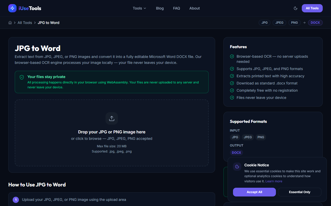The height and width of the screenshot is (206, 331).
Task: Click the step 1 numbered badge
Action: click(16, 200)
